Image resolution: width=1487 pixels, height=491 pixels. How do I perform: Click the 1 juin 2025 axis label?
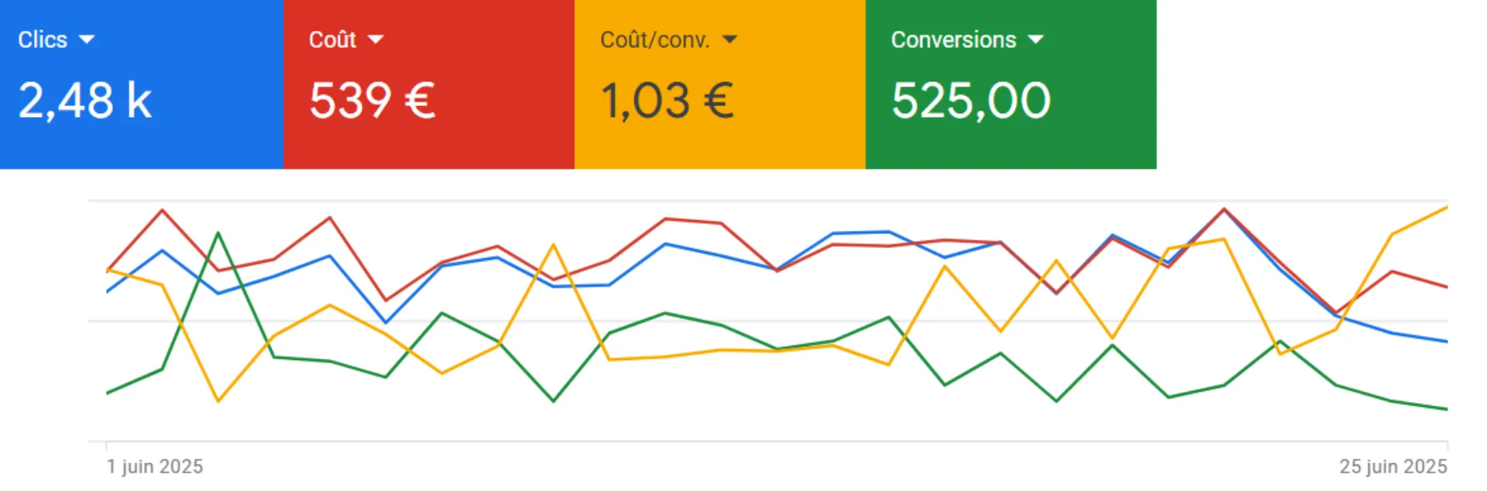coord(155,466)
